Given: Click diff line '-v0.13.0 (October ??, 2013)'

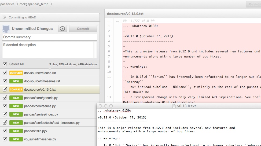Looking at the screenshot, I should pos(148,36).
